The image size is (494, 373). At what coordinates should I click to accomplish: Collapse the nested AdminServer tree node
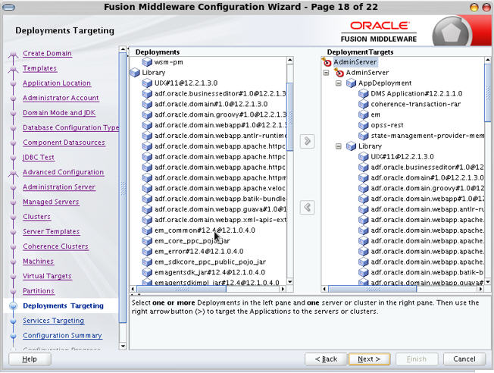point(326,73)
